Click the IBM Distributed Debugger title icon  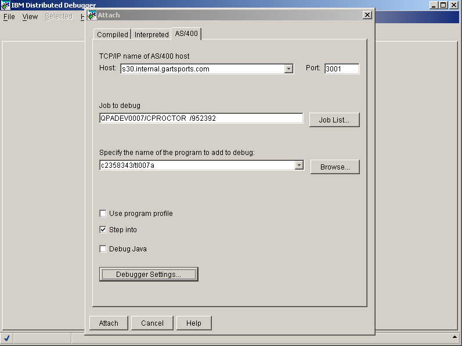coord(6,5)
